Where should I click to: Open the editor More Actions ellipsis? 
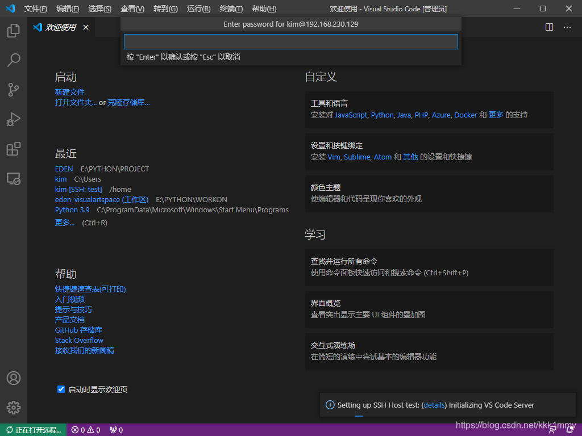click(567, 27)
